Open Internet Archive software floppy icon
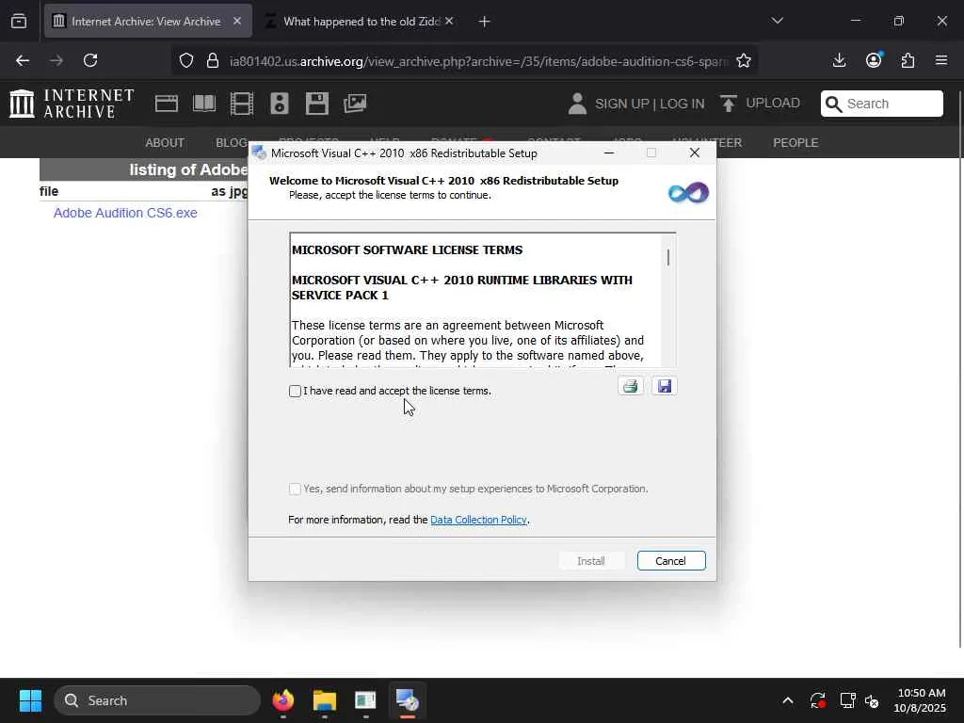Image resolution: width=964 pixels, height=723 pixels. coord(316,104)
